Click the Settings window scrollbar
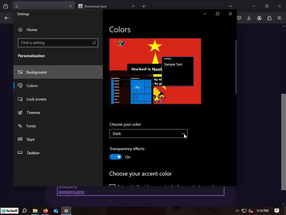This screenshot has height=215, width=286. 236,67
